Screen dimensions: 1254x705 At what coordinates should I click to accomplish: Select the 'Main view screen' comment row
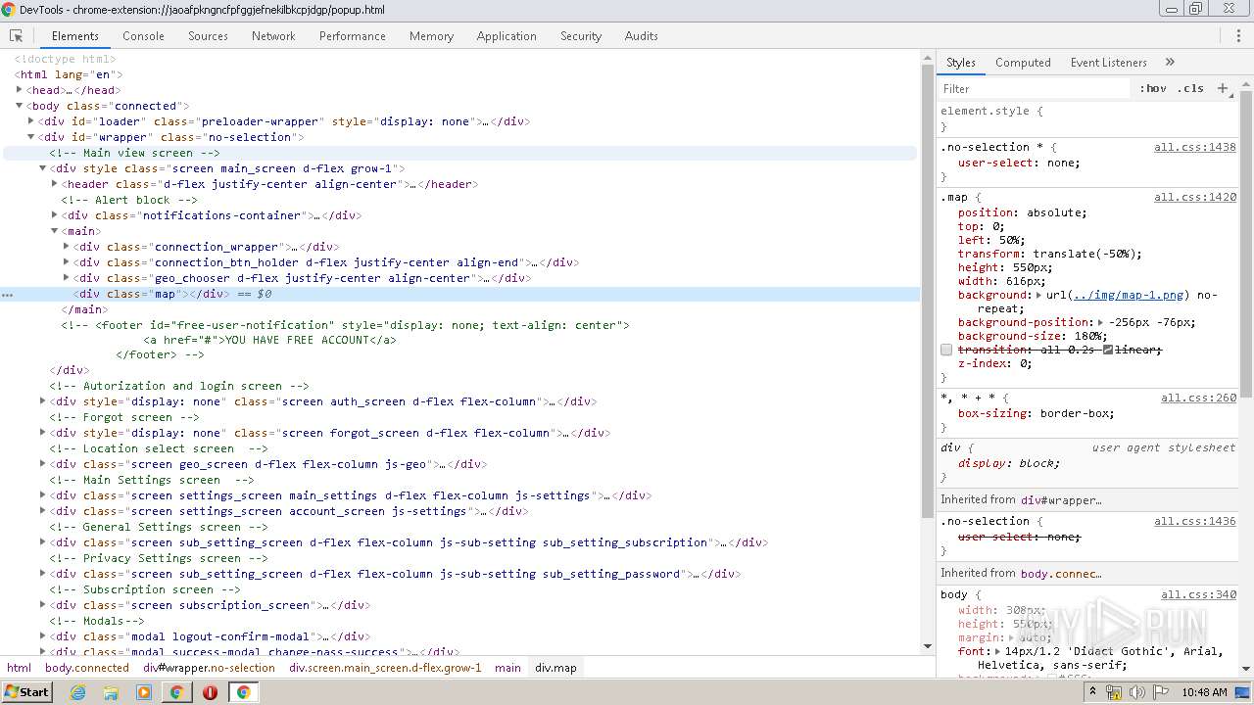click(460, 153)
